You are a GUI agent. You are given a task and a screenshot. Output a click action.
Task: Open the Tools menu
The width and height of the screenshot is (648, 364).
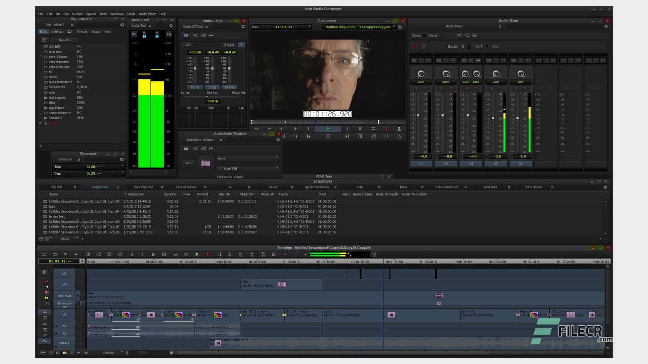click(x=103, y=14)
